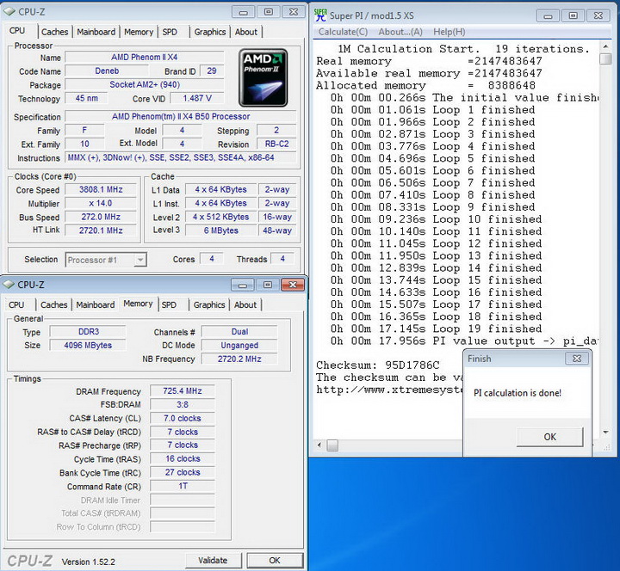This screenshot has height=571, width=620.
Task: Select CPU tab in bottom CPU-Z window
Action: 16,305
